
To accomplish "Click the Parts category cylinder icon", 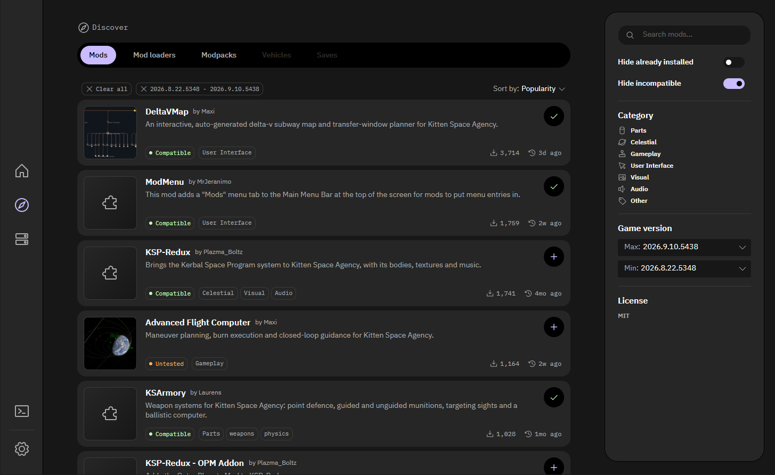I will pos(622,130).
